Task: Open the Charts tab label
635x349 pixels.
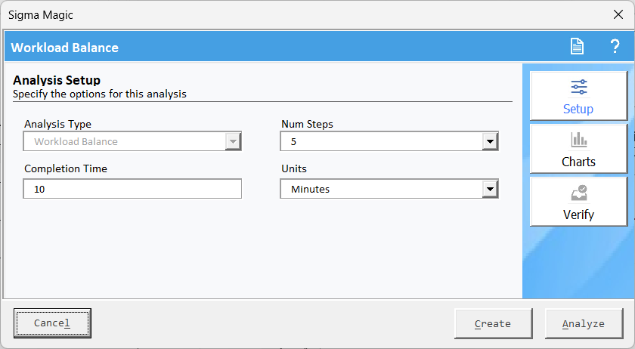Action: coord(578,162)
